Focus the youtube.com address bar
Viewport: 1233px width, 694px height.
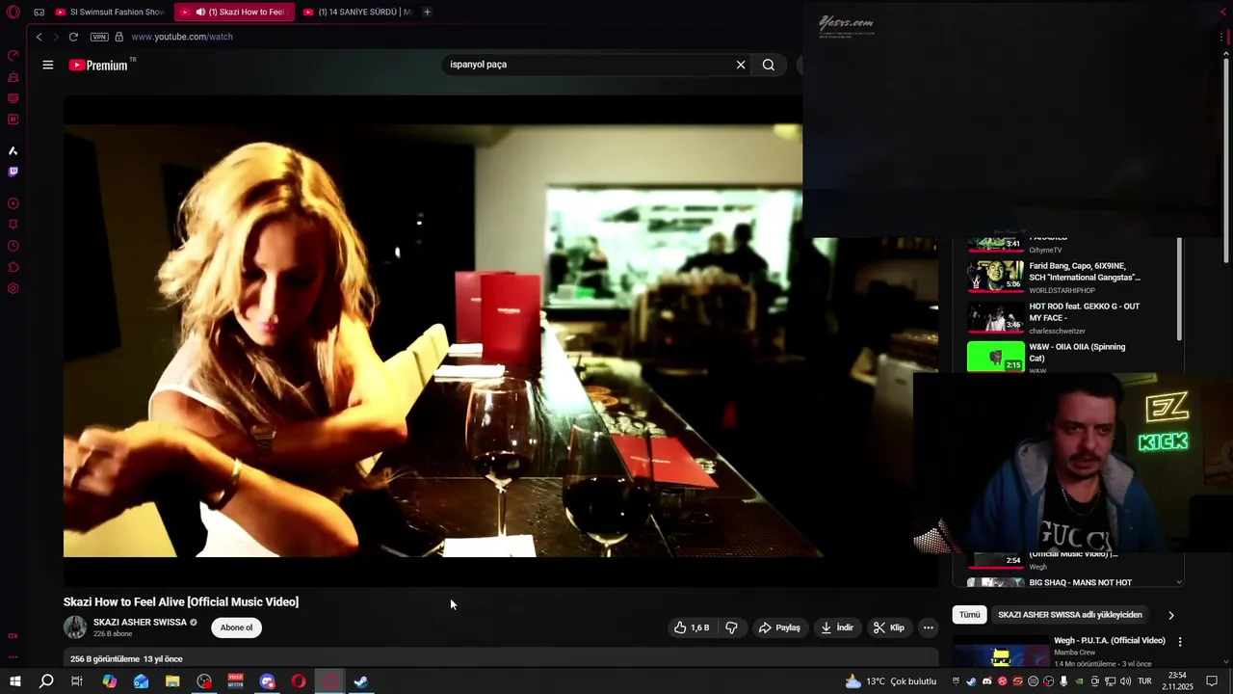[x=182, y=37]
